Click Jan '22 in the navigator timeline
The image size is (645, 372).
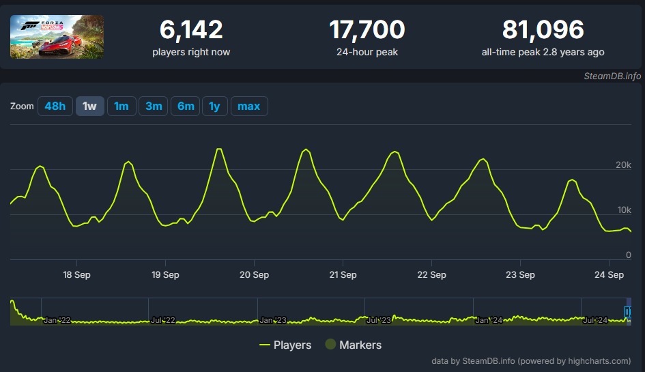click(57, 320)
